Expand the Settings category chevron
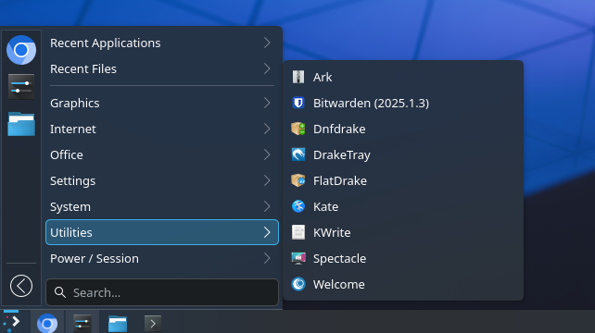The width and height of the screenshot is (595, 333). click(x=267, y=180)
